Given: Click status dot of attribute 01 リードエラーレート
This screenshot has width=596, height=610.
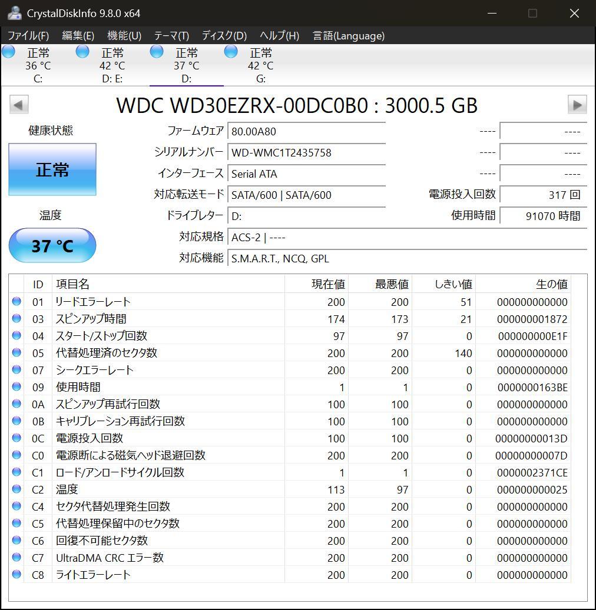Looking at the screenshot, I should tap(16, 301).
